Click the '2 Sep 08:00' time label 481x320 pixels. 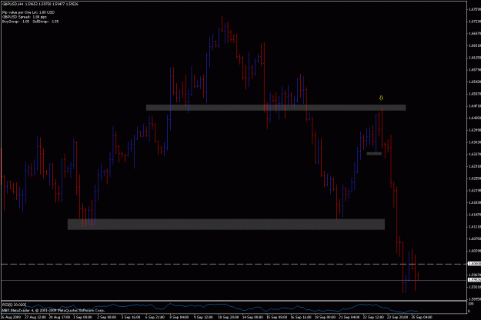pos(106,317)
